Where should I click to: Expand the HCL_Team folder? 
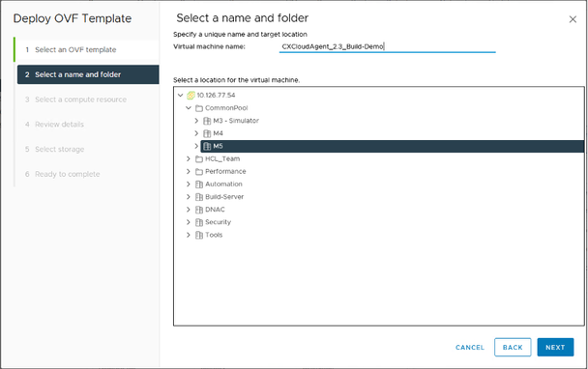click(x=189, y=158)
